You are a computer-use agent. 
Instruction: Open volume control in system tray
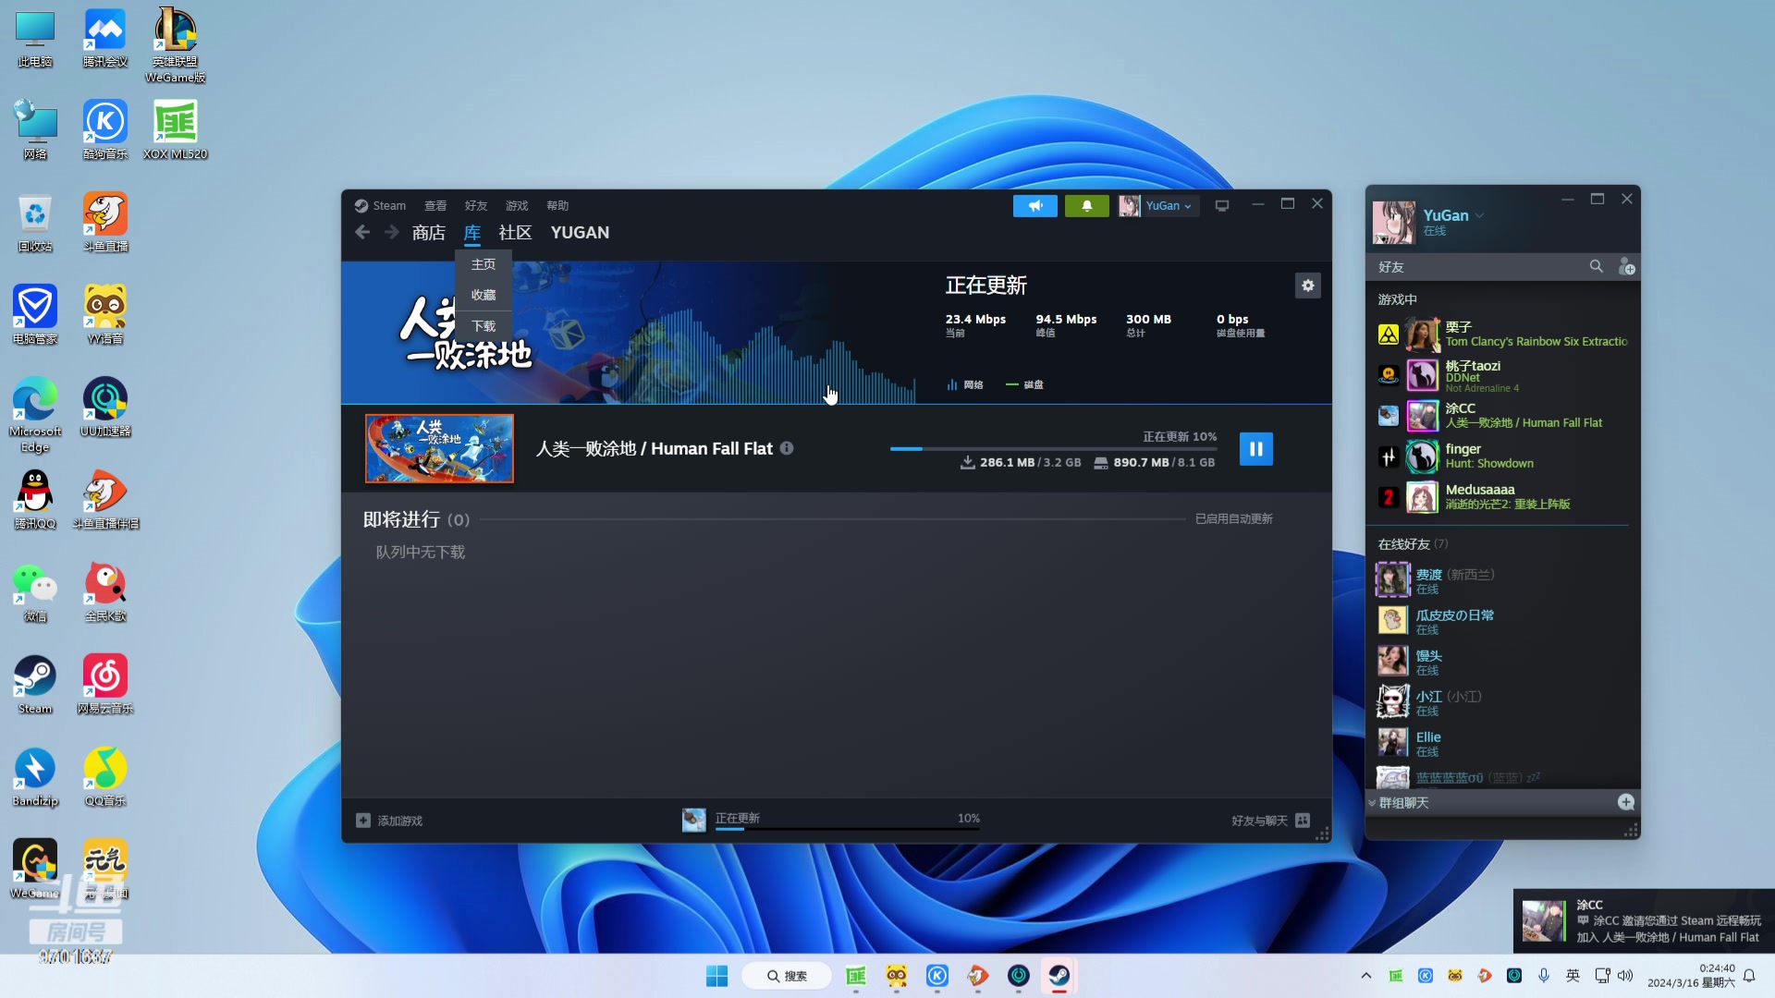click(1625, 976)
